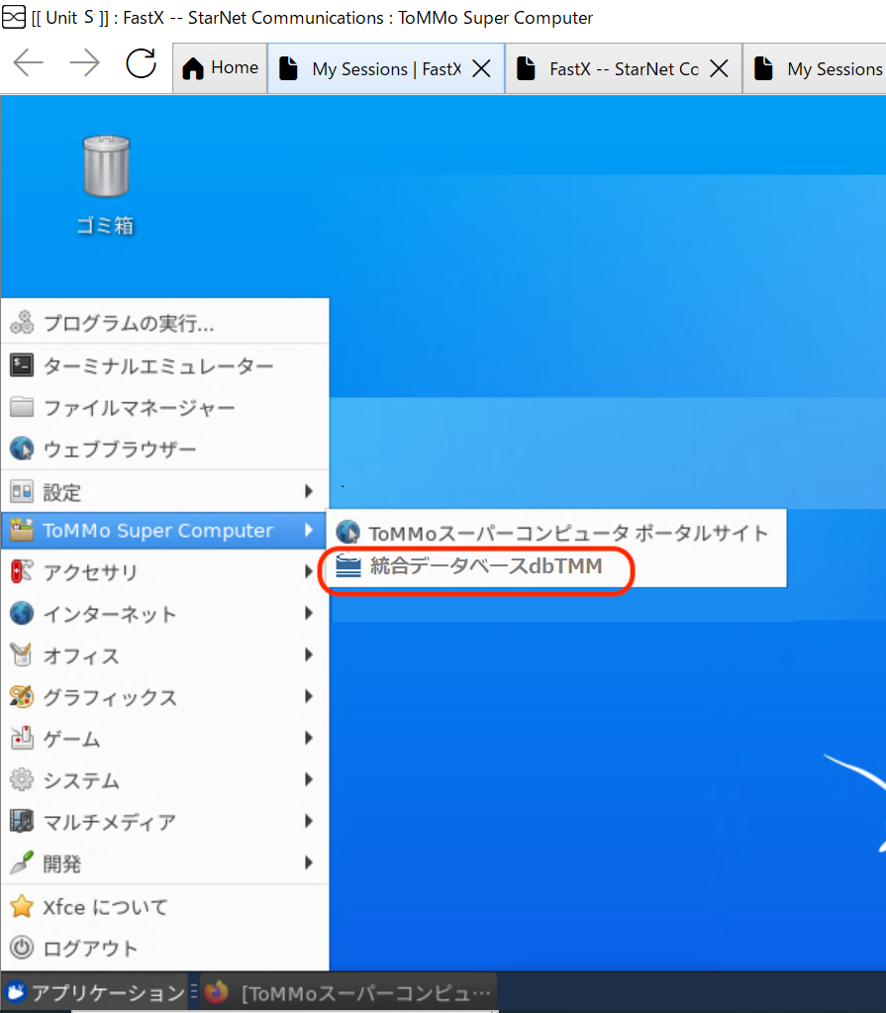Click the panel separator handle after アプリケーション
The width and height of the screenshot is (886, 1013).
click(x=194, y=991)
